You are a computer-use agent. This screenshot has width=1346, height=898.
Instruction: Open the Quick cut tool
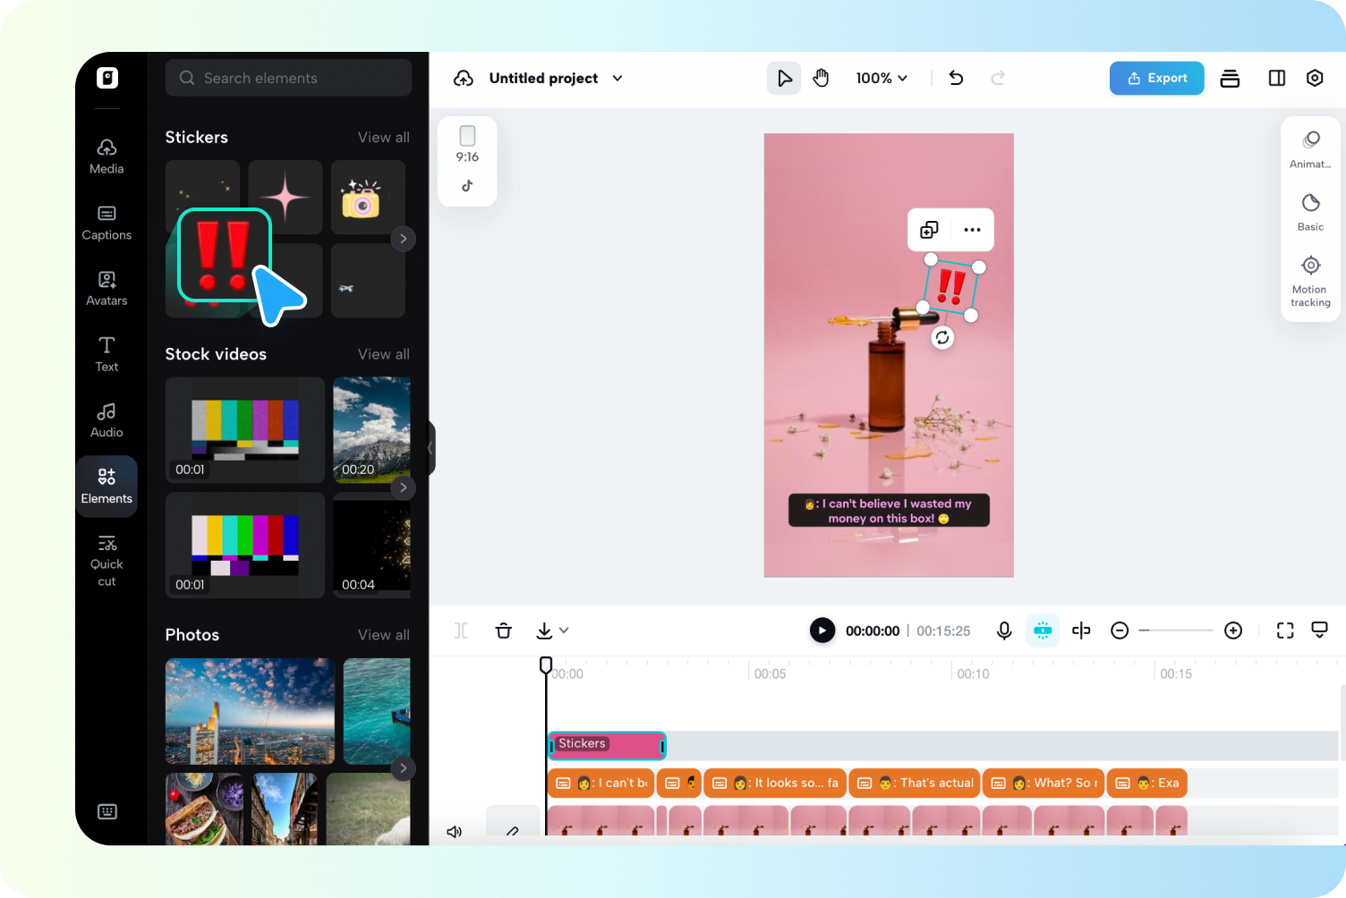[x=106, y=559]
